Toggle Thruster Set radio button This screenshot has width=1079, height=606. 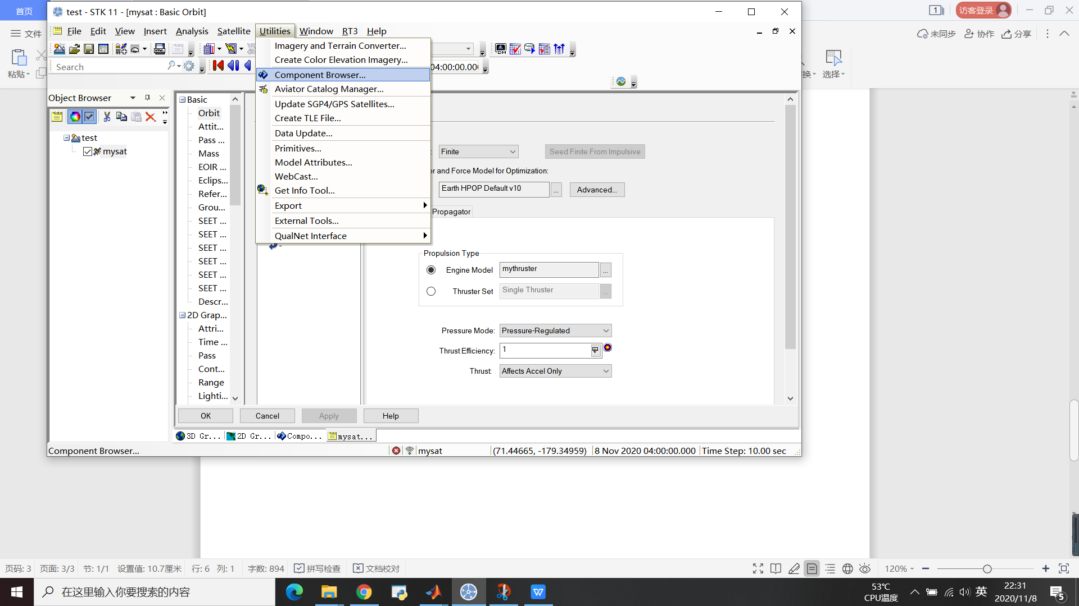[x=430, y=291]
